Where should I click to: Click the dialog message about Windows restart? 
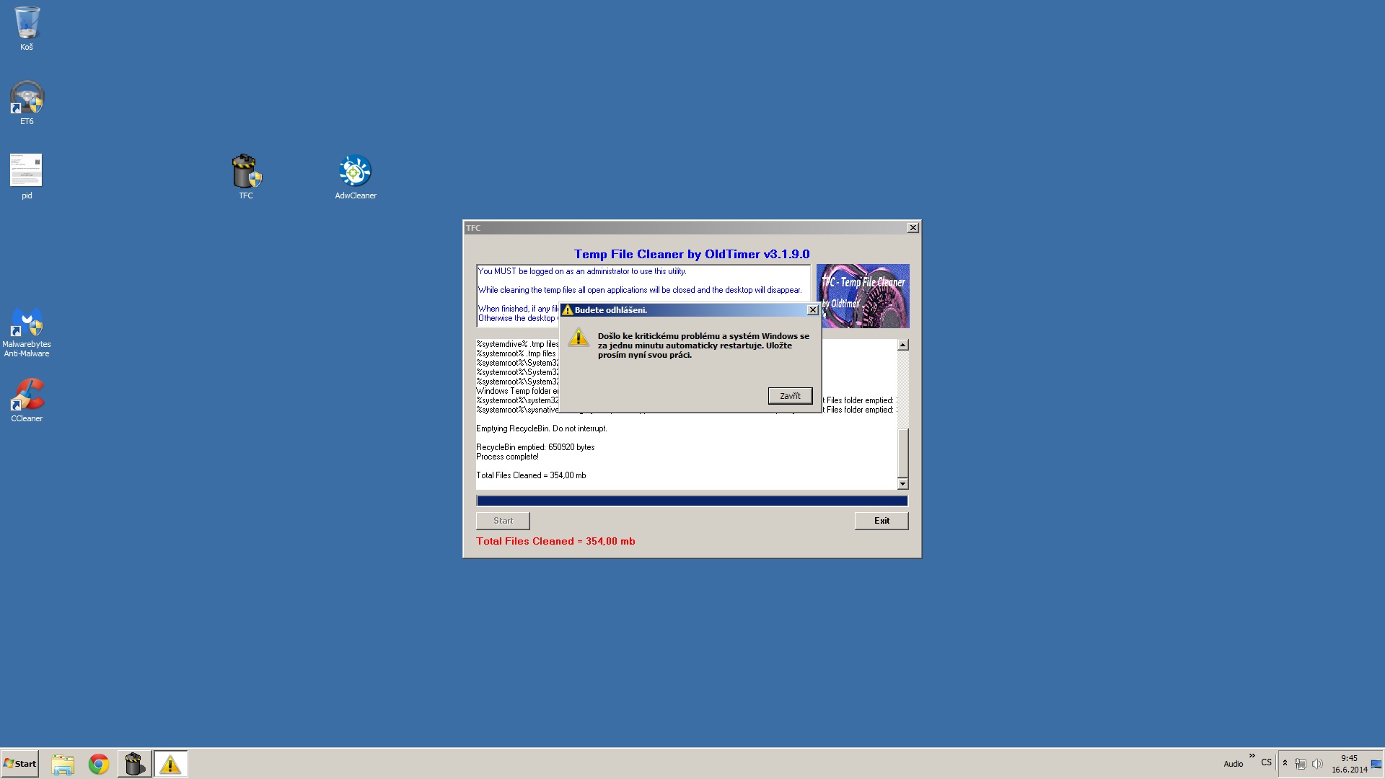point(703,346)
